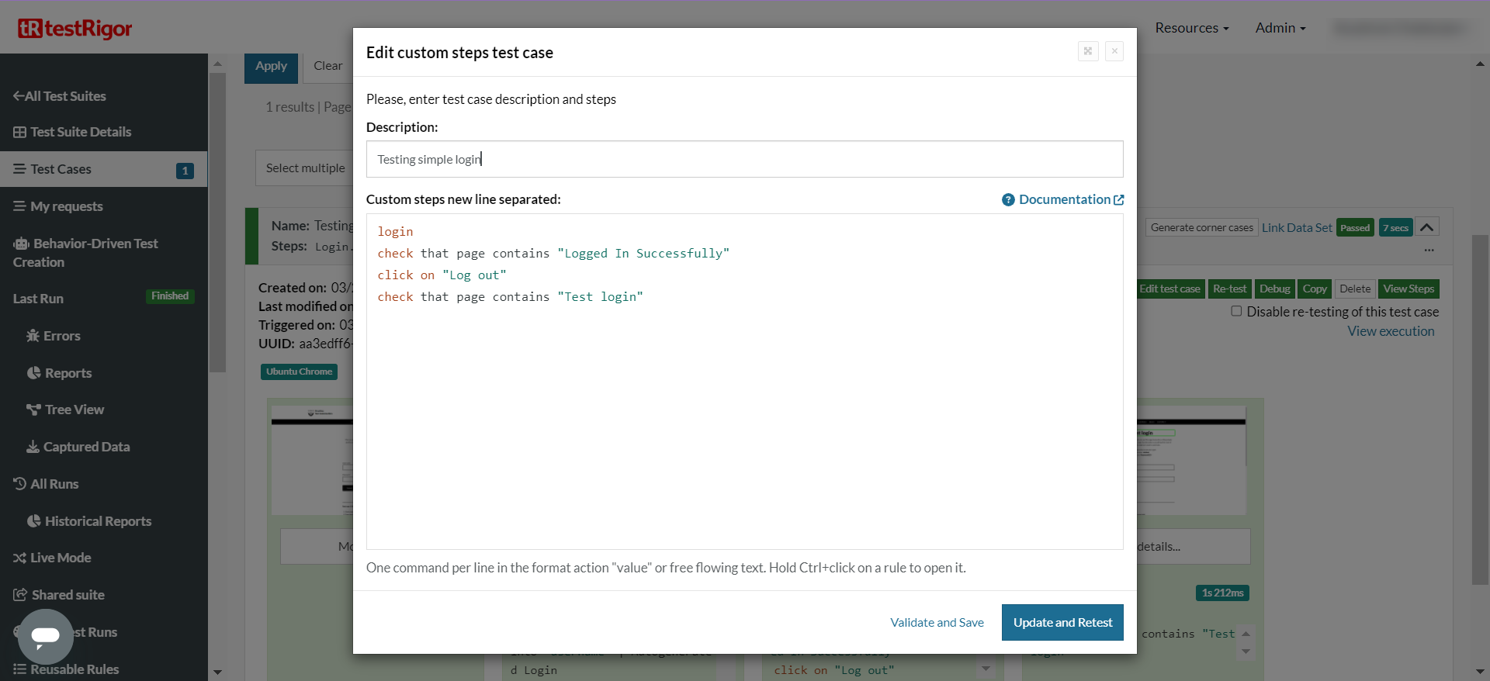The image size is (1490, 681).
Task: Open Historical Reports page
Action: coord(98,521)
